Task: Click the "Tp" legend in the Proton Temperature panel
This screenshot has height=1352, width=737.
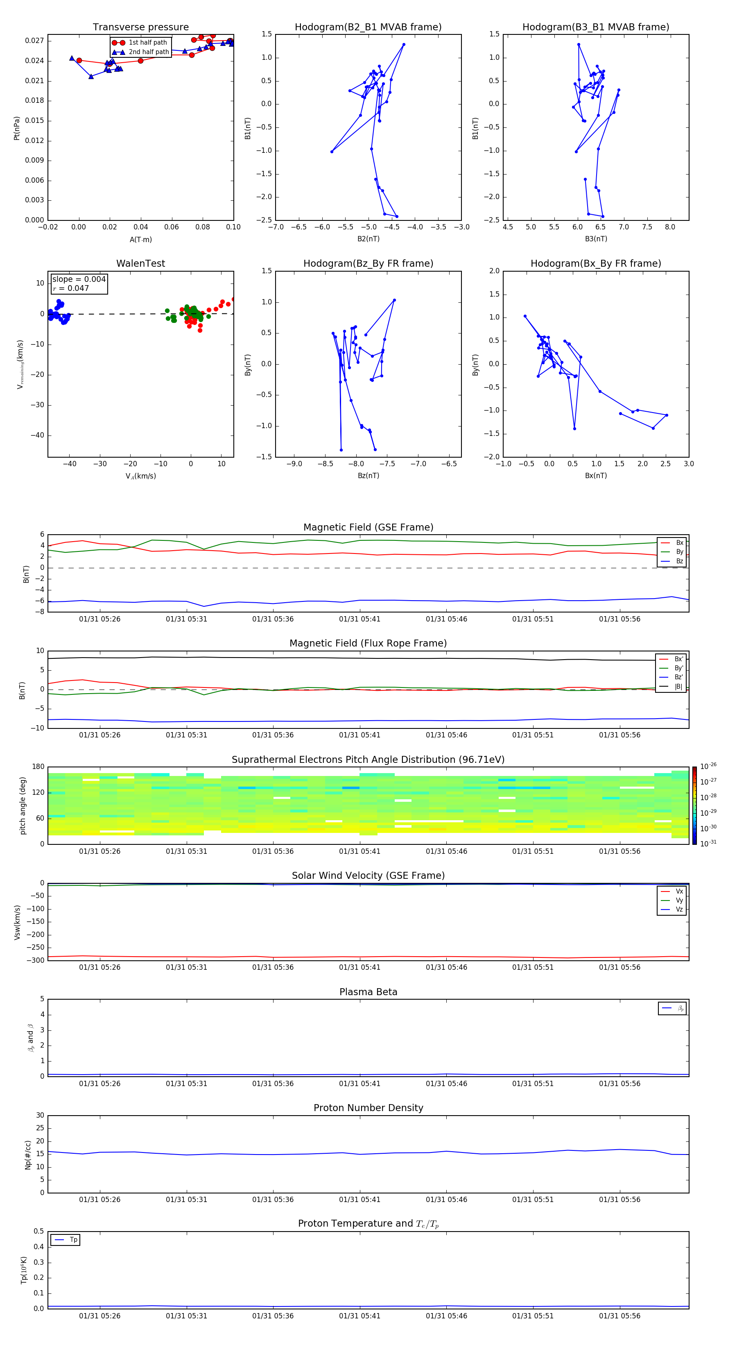Action: pos(66,1240)
